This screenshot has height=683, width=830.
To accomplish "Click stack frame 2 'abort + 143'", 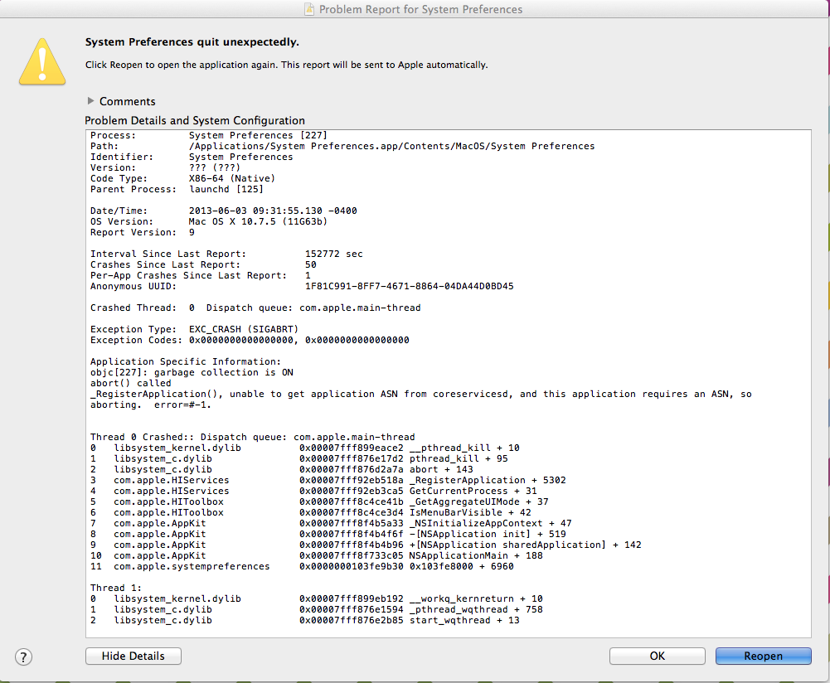I will pos(282,469).
